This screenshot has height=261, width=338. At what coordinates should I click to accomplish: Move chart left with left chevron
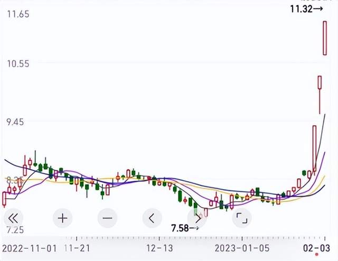click(x=152, y=218)
